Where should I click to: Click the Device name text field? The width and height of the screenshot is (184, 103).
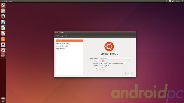(x=116, y=58)
